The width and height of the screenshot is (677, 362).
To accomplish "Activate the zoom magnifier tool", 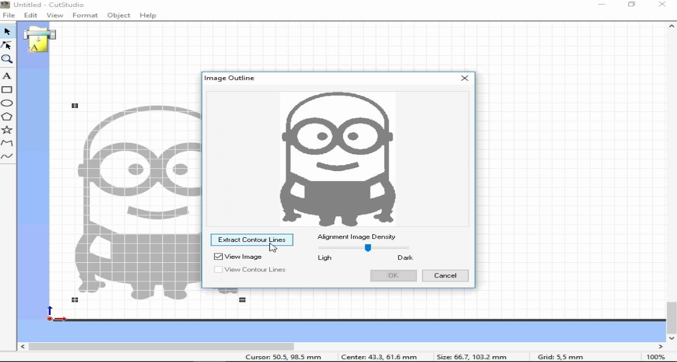I will [7, 59].
